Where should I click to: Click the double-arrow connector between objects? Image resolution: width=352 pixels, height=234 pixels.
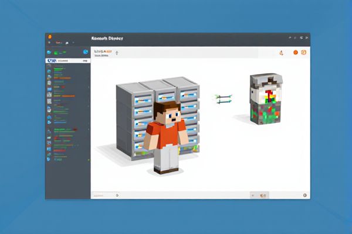point(224,99)
